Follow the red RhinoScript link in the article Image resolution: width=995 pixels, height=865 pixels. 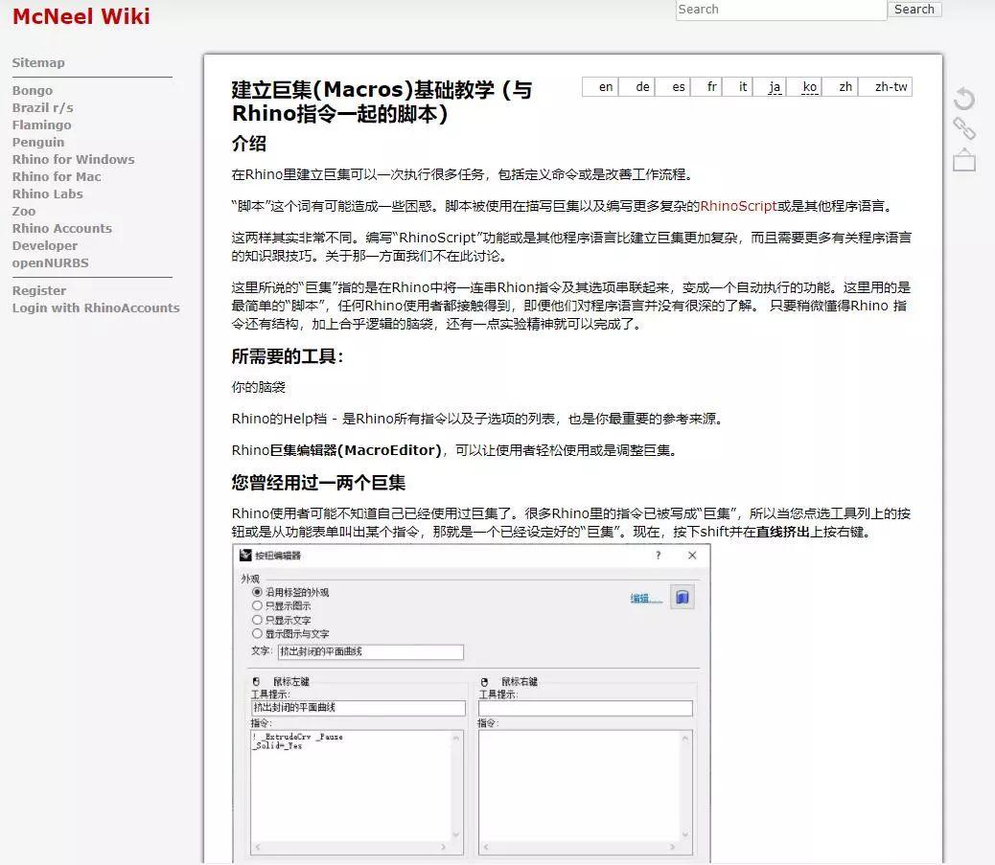pyautogui.click(x=738, y=206)
